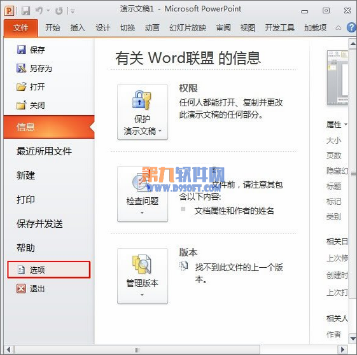
Task: Click the presentation preview thumbnail
Action: click(x=337, y=78)
